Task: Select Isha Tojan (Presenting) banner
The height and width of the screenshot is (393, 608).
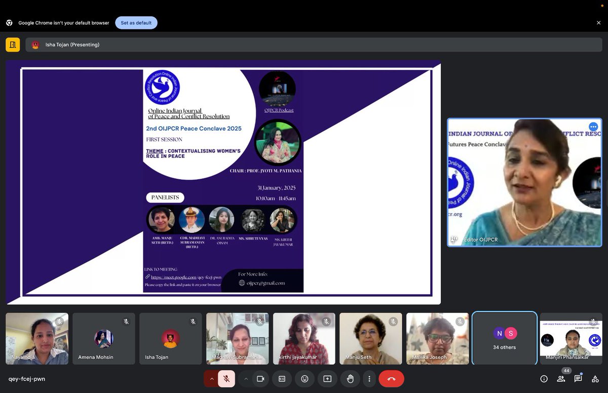Action: coord(314,45)
